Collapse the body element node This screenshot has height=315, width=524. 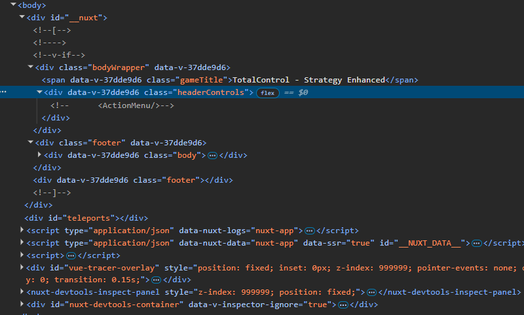(13, 5)
